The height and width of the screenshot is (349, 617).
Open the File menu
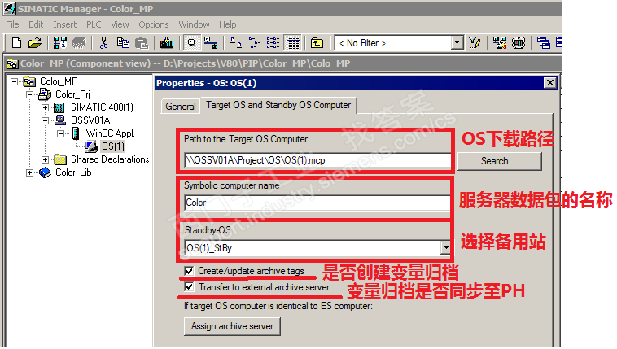[12, 24]
